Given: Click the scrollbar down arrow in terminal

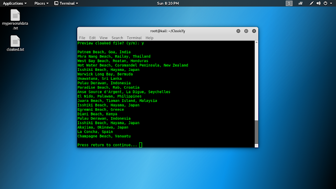Looking at the screenshot, I should point(256,146).
